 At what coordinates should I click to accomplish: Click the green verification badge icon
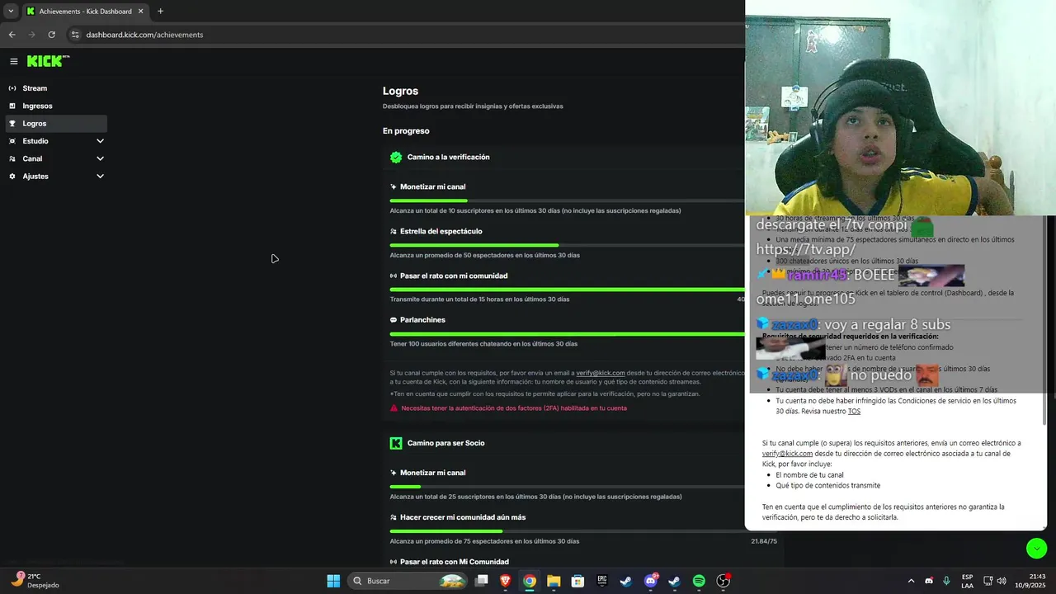point(396,157)
